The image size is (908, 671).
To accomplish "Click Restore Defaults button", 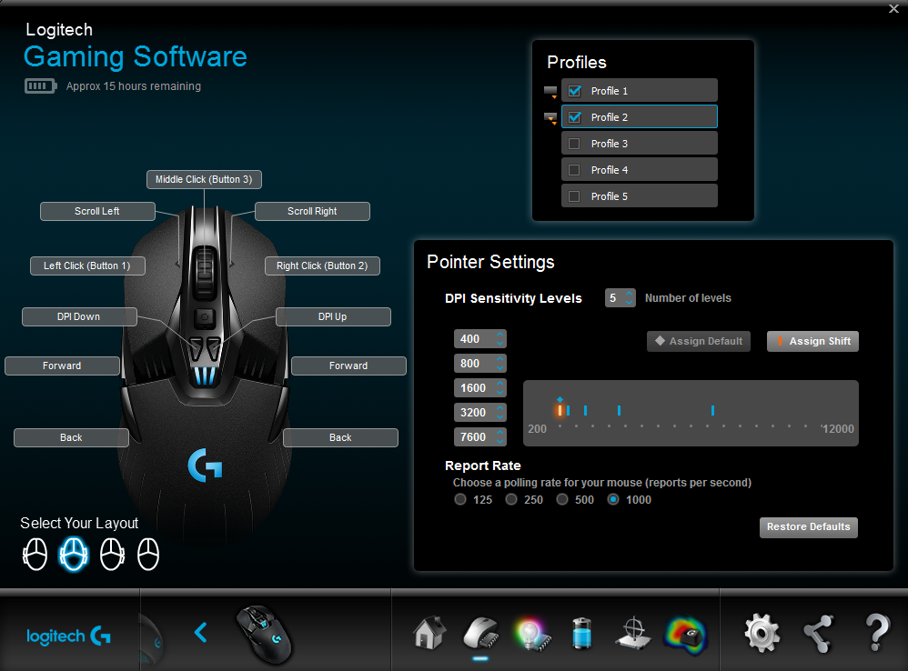I will pos(808,527).
